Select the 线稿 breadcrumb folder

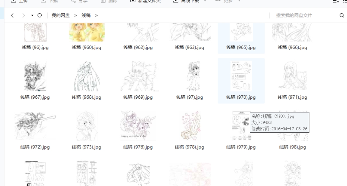point(86,15)
